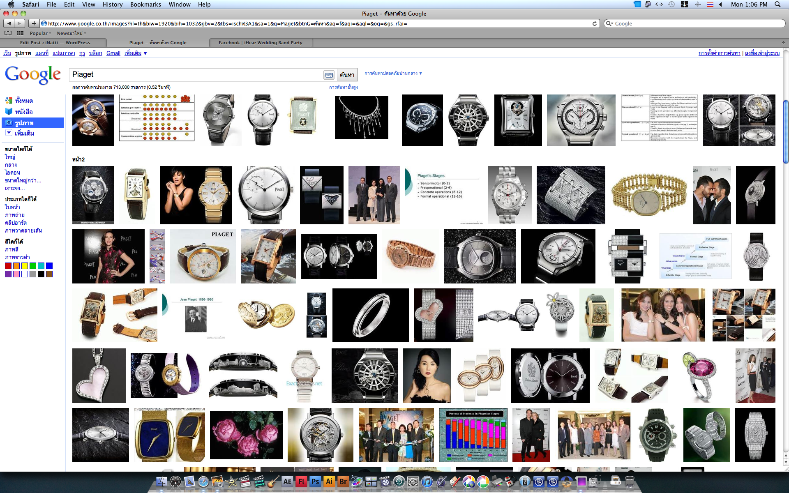Show Top Sites grid icon
The width and height of the screenshot is (789, 493).
(x=20, y=33)
